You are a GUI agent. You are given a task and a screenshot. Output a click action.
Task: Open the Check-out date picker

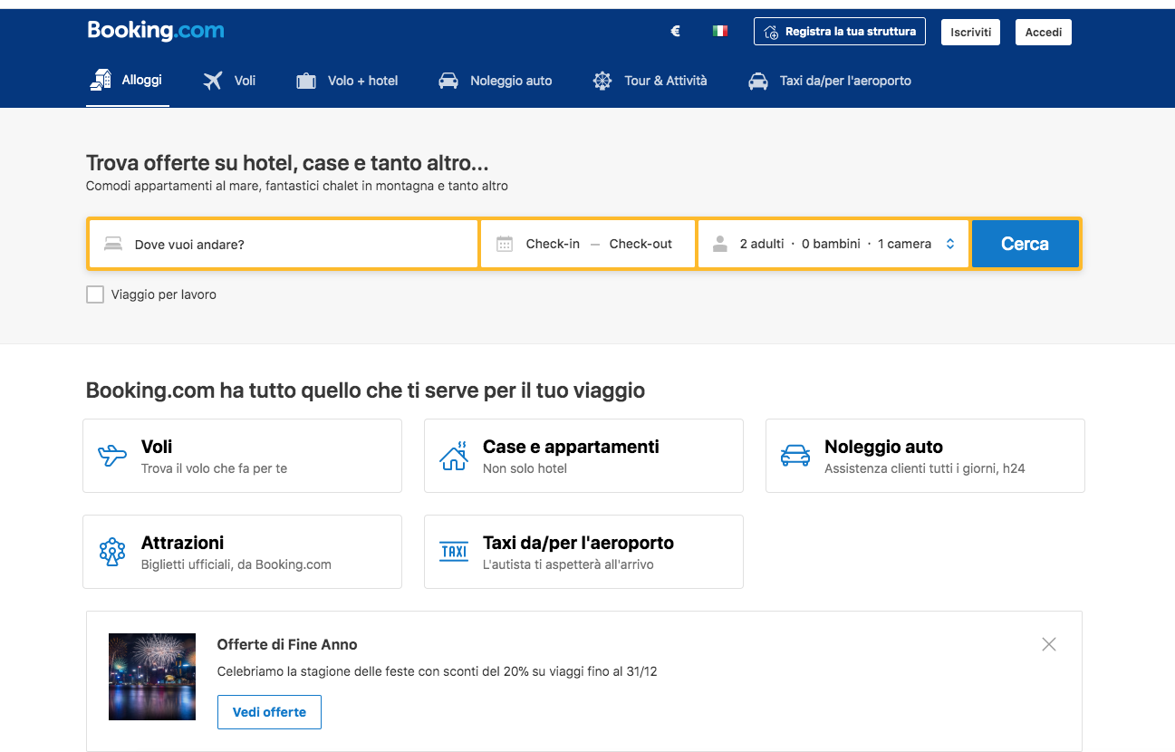point(640,244)
